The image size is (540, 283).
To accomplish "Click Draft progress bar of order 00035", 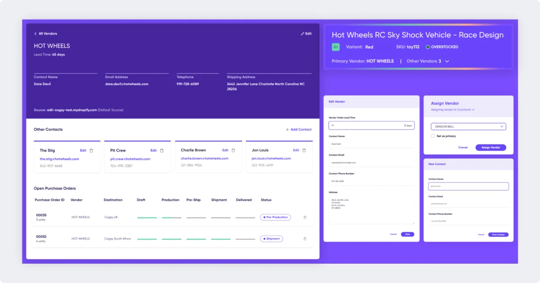I will coord(147,217).
